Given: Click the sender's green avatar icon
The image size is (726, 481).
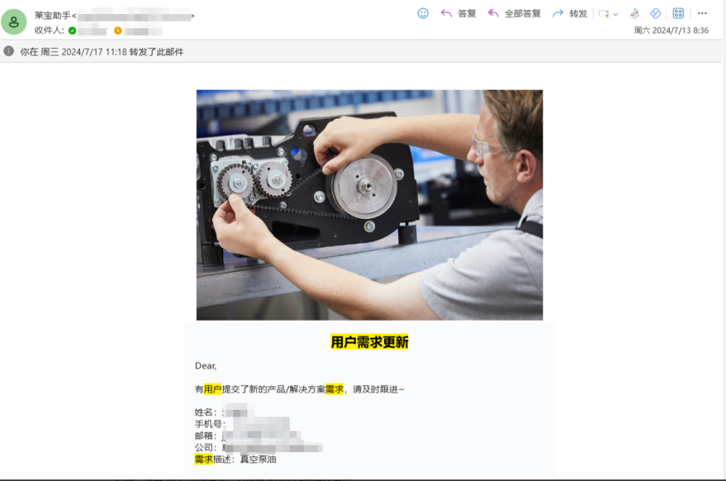Looking at the screenshot, I should coord(14,20).
